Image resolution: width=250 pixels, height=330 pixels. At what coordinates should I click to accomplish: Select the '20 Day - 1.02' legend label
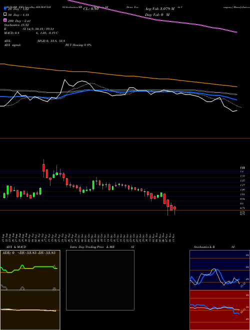[18, 9]
